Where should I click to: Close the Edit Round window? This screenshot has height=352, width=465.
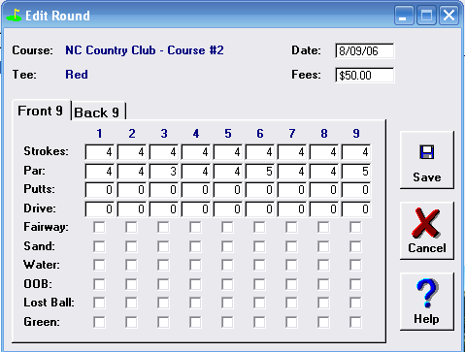click(448, 16)
